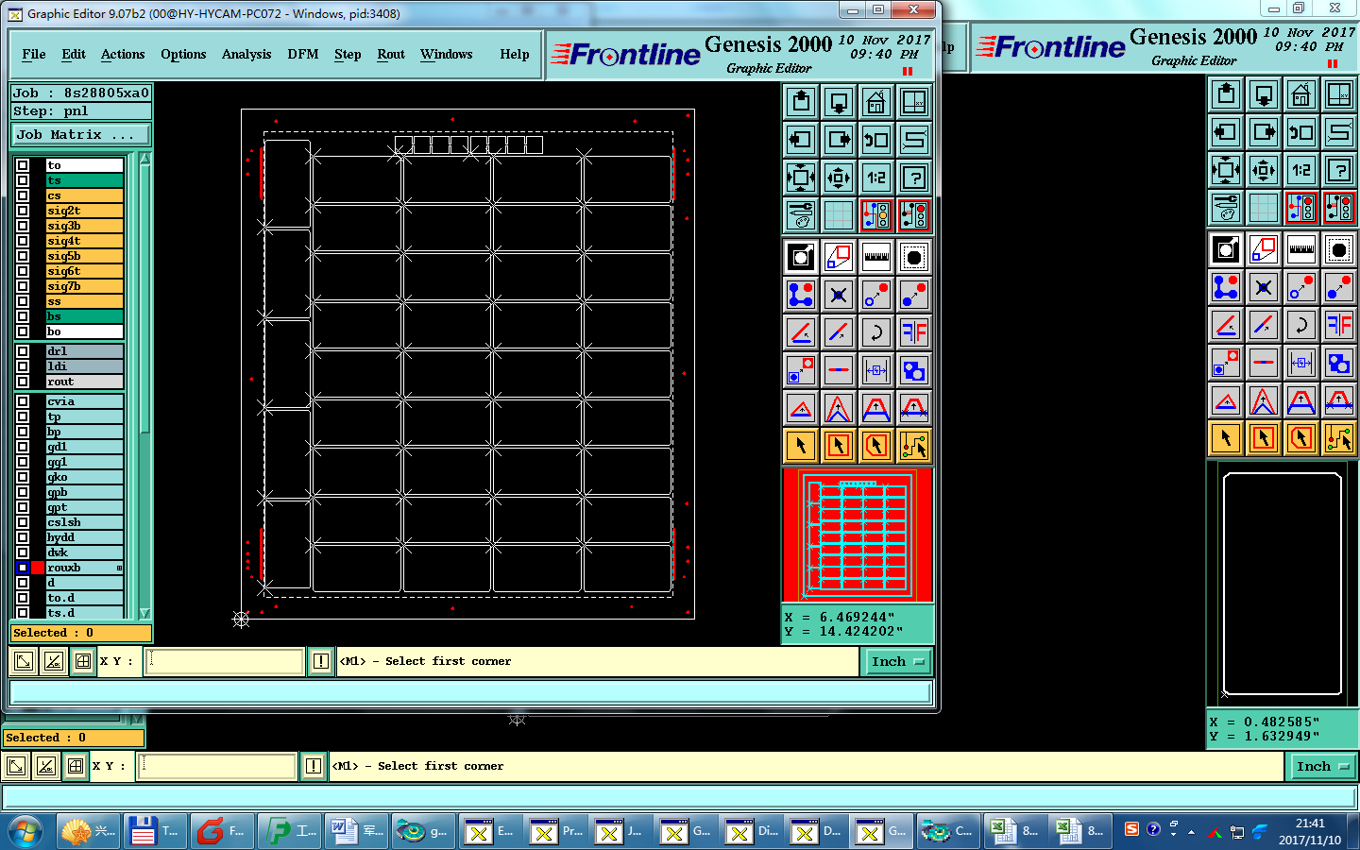Click the exclamation mark button beside front XY field
This screenshot has height=850, width=1360.
coord(321,661)
